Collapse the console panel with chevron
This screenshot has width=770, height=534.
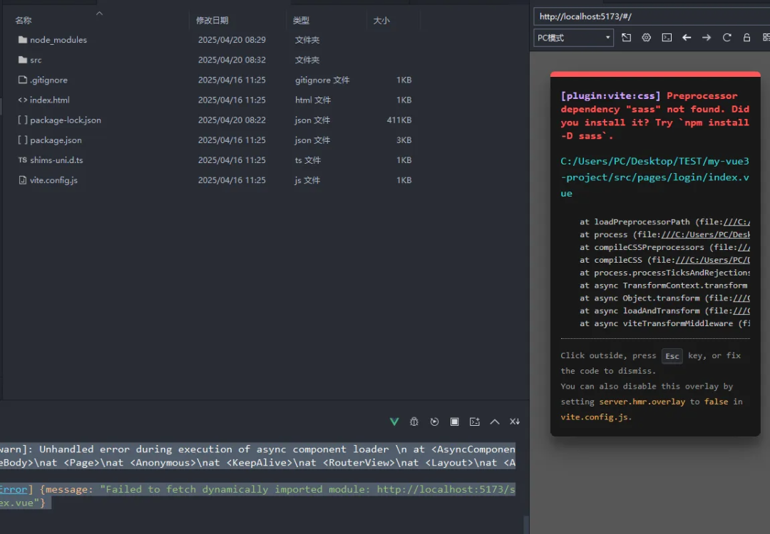coord(494,422)
